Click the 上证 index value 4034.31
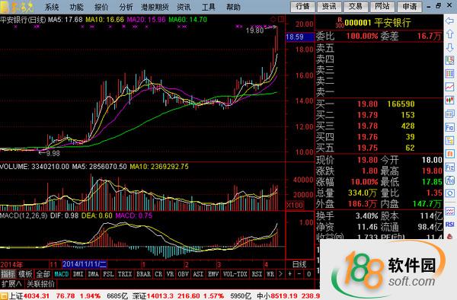Viewport: 457px width, 300px height. pyautogui.click(x=36, y=296)
